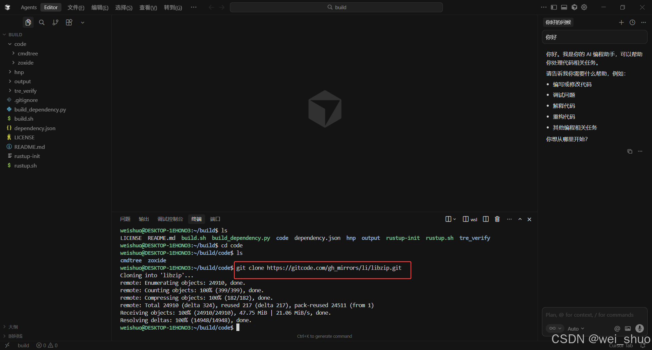Click the build command search box

coord(336,7)
